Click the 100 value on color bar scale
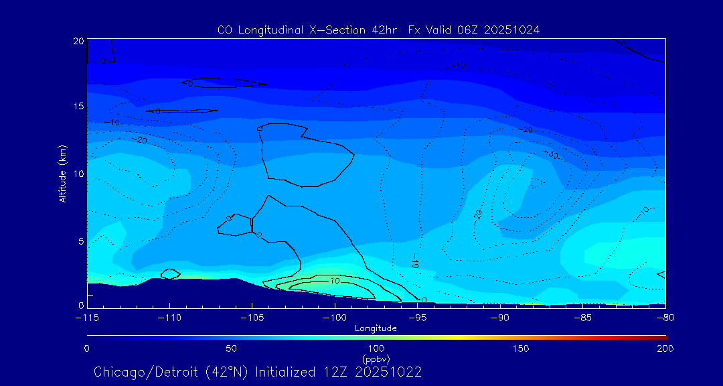Viewport: 723px width, 386px height. point(376,348)
